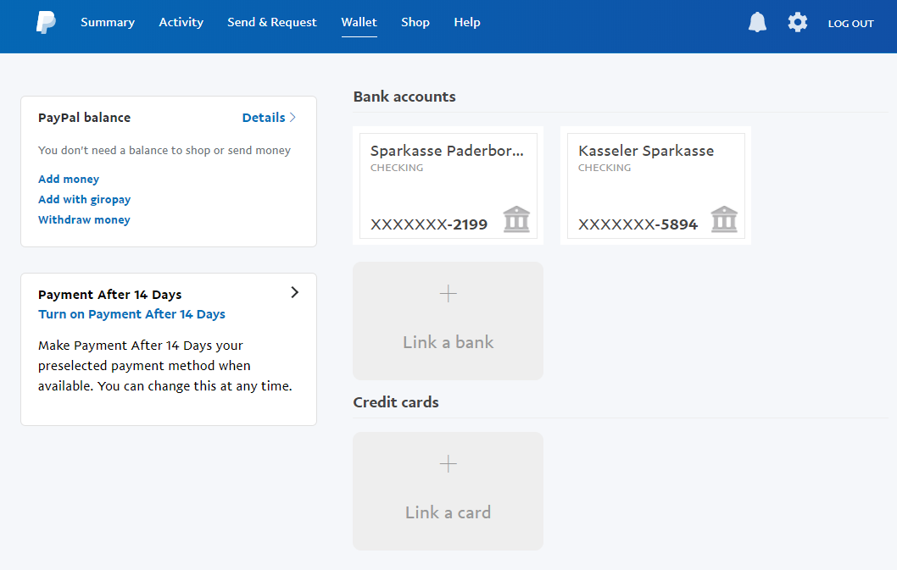Click the Withdraw money link
897x570 pixels.
pyautogui.click(x=84, y=219)
